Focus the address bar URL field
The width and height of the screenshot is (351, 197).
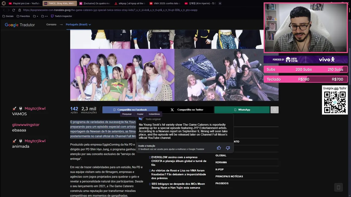point(110,10)
